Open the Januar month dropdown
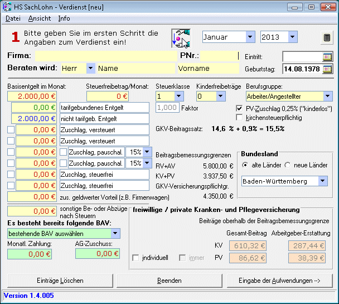 coord(249,37)
